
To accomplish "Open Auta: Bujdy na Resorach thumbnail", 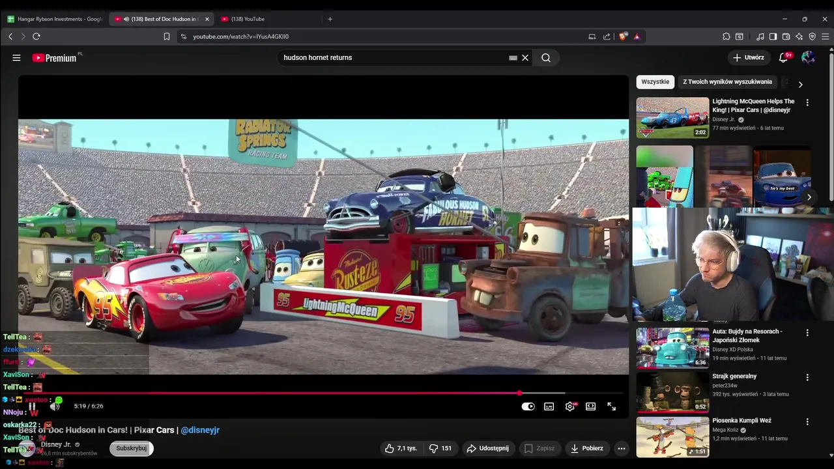I will pos(672,348).
